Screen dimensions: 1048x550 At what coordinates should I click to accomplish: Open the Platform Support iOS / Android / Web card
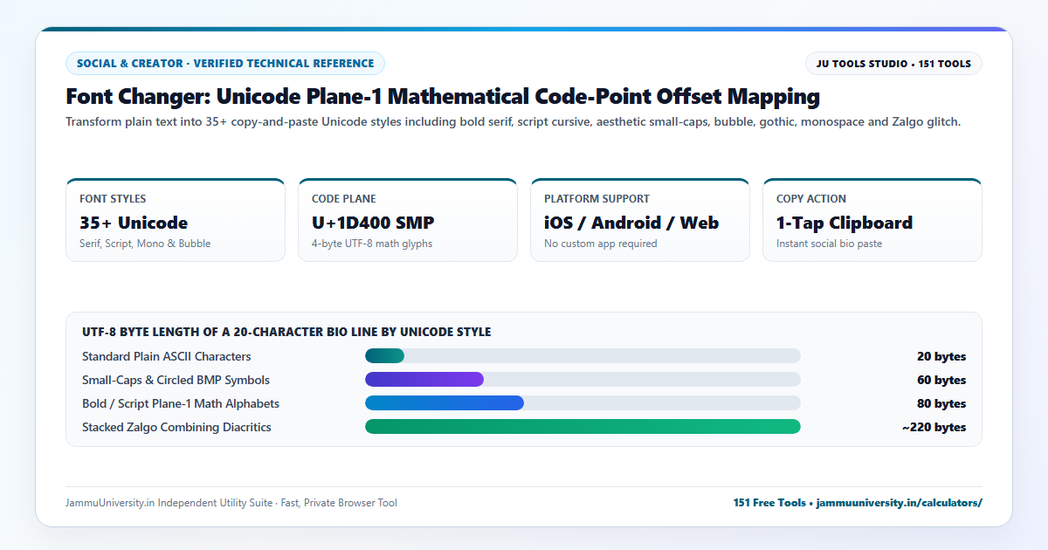click(x=640, y=220)
